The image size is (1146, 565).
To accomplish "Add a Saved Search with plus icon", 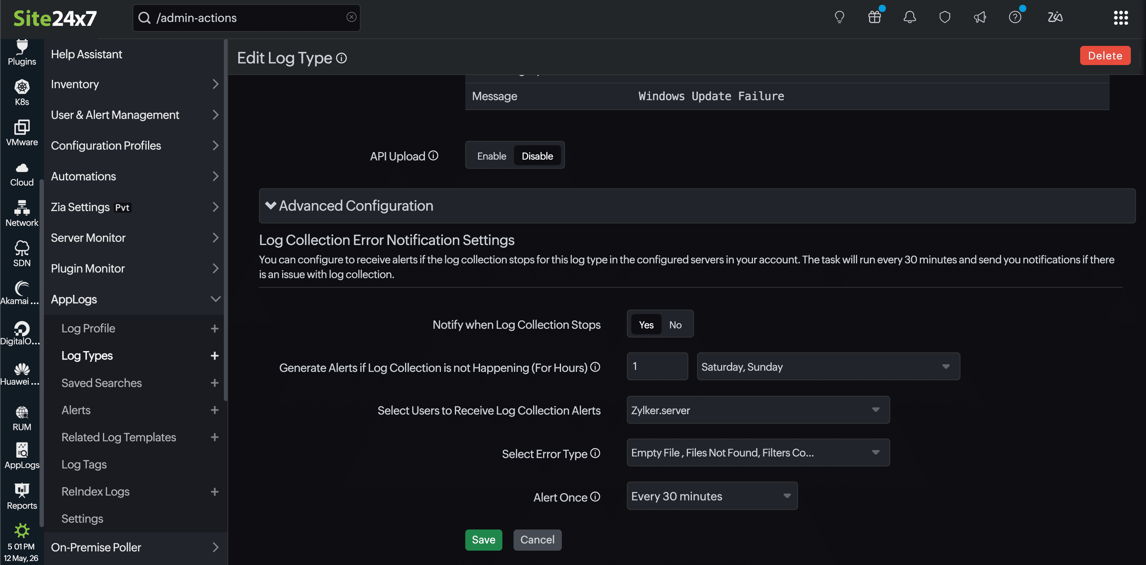I will (214, 383).
